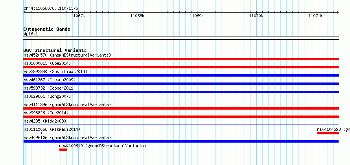The image size is (350, 165).
Task: Click the nsv4520570 gnomAD variant label
Action: click(x=67, y=55)
